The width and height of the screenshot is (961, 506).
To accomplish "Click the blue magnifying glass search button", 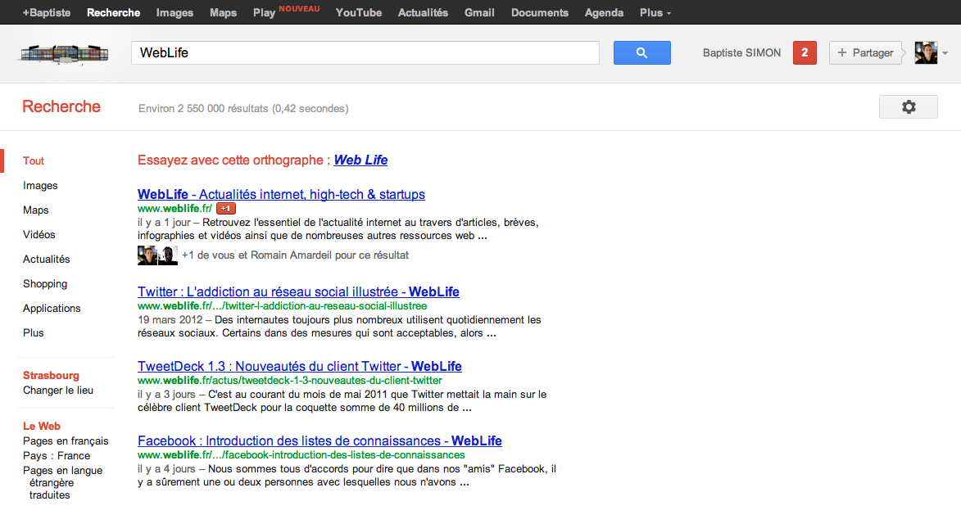I will (641, 53).
